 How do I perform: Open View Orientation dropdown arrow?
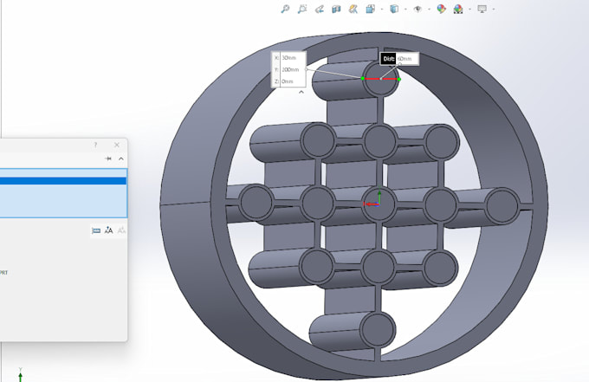[x=382, y=9]
